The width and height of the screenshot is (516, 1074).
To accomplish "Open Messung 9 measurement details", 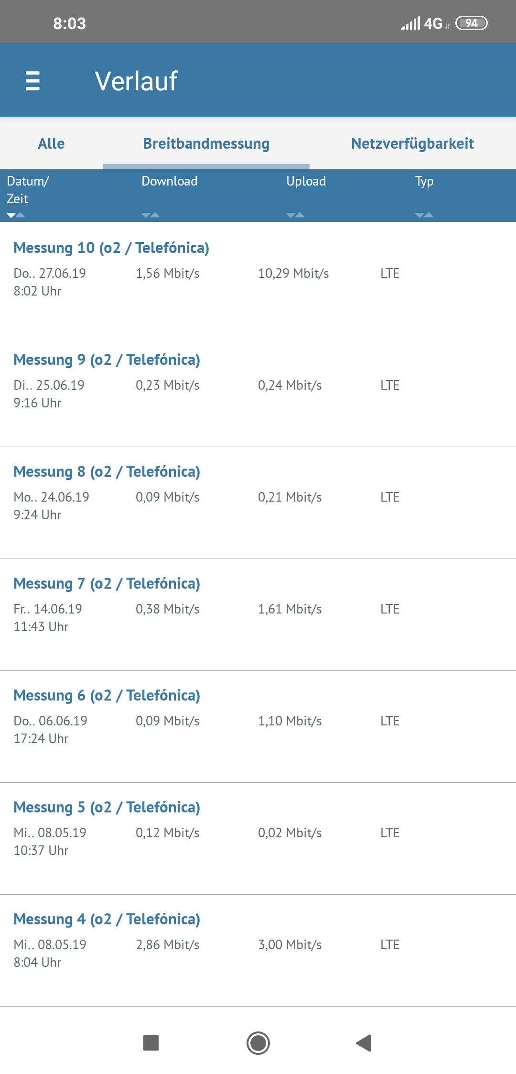I will (x=107, y=360).
